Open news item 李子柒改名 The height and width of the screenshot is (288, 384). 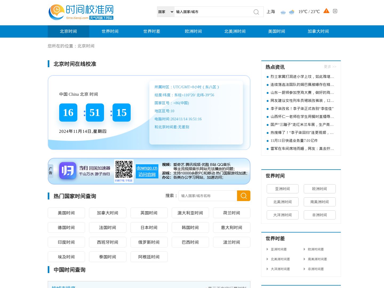pos(302,109)
